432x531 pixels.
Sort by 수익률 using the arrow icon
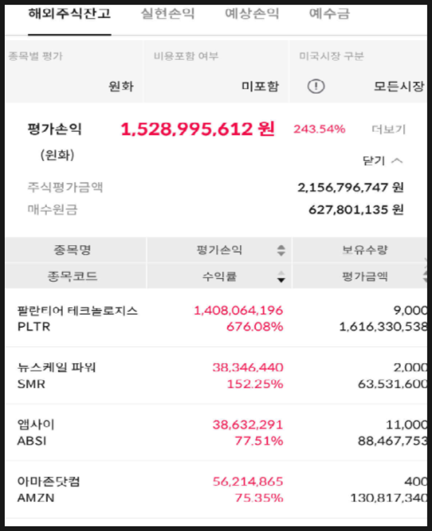click(281, 276)
